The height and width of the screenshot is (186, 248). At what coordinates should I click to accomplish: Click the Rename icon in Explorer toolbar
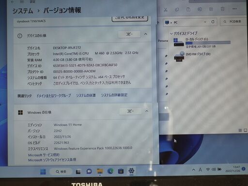(200, 9)
